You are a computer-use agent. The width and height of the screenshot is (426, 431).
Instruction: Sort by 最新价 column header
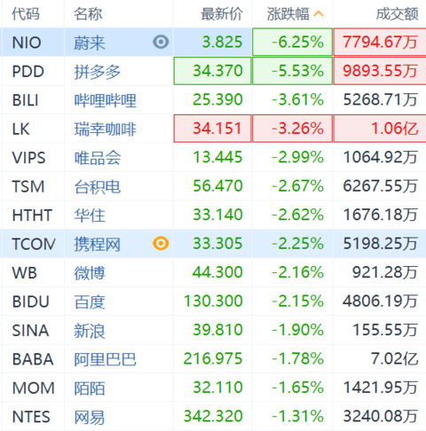click(x=222, y=14)
